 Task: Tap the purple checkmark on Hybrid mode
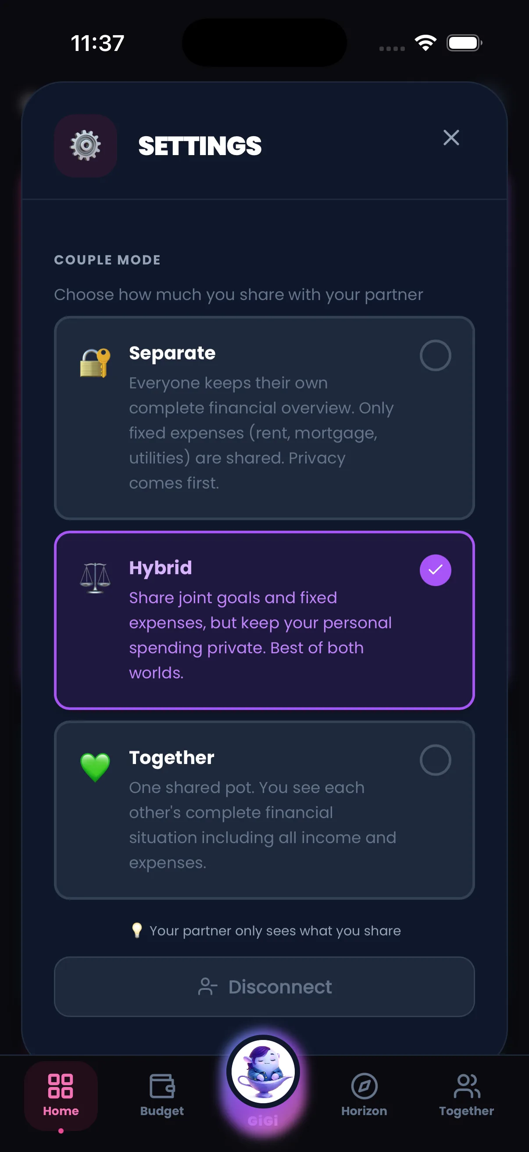coord(436,570)
